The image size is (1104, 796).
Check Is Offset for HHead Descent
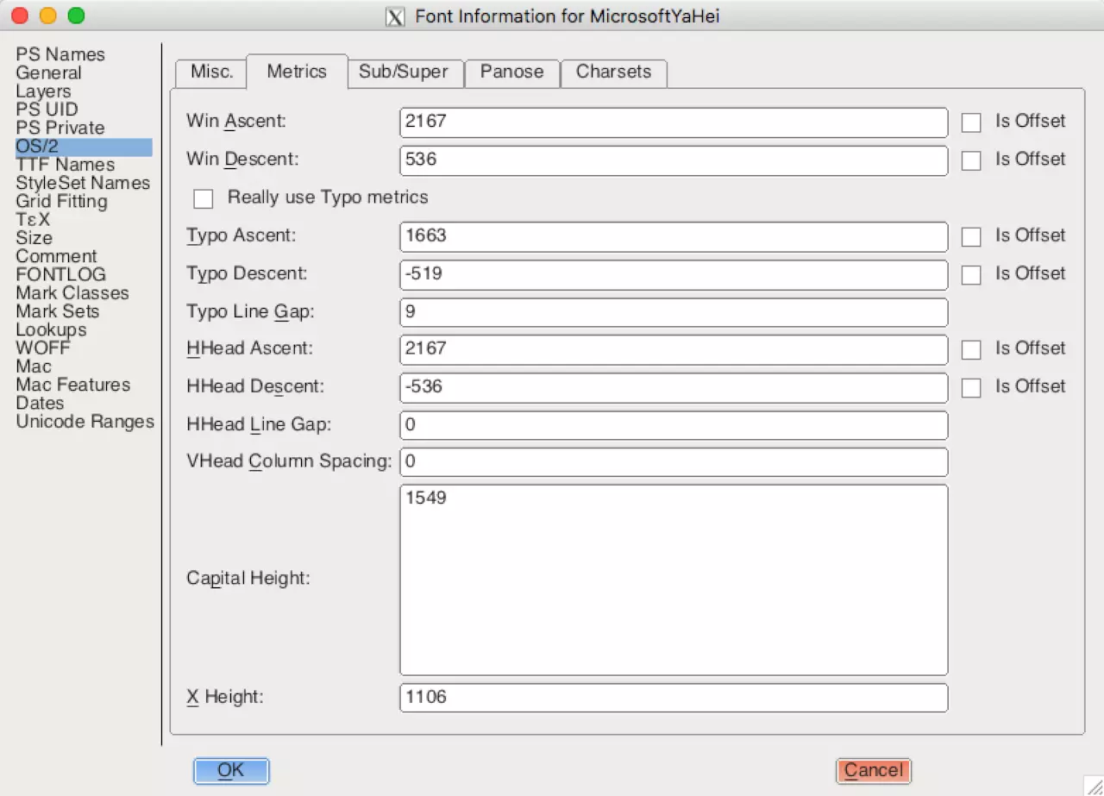[971, 387]
